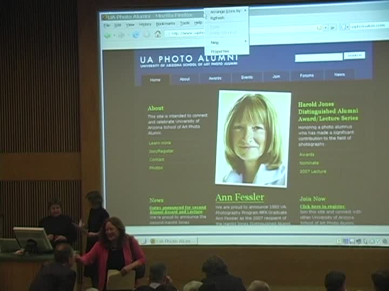
Task: Click the Go arrow beside the address bar
Action: pyautogui.click(x=333, y=27)
